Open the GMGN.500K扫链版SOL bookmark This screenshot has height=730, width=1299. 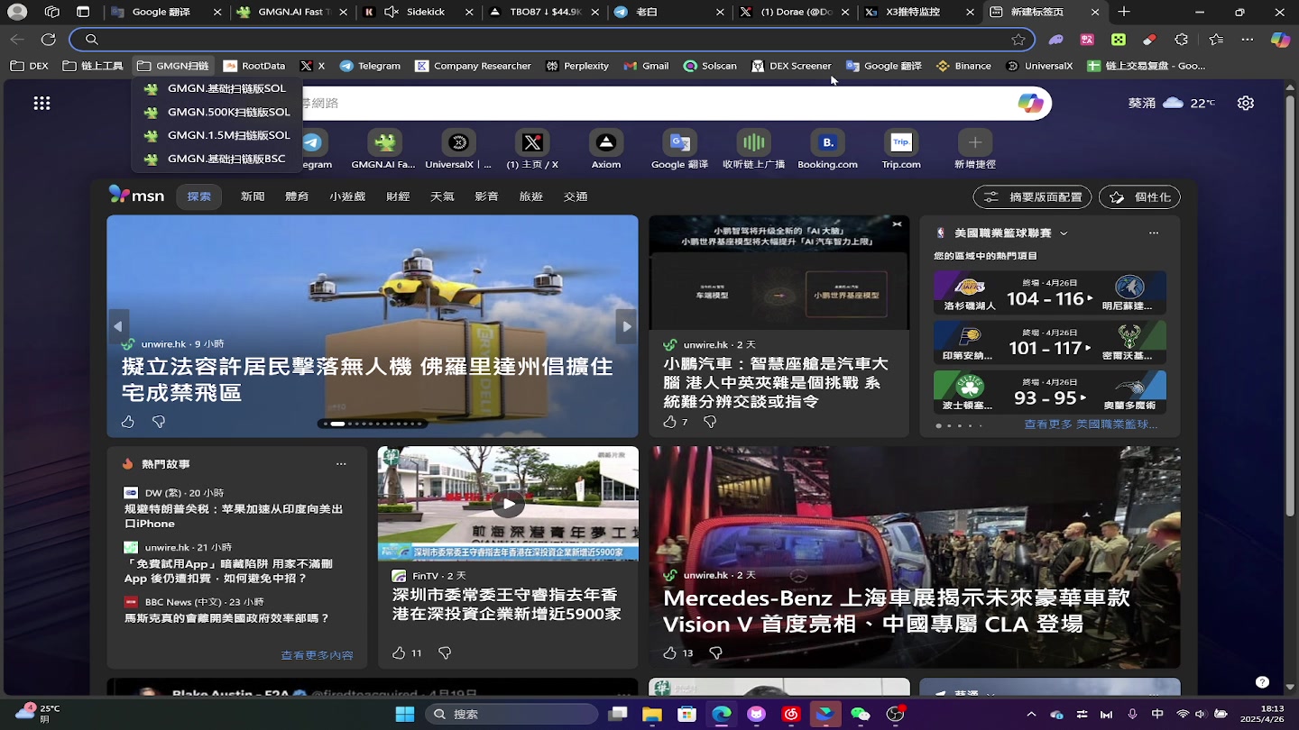coord(216,112)
